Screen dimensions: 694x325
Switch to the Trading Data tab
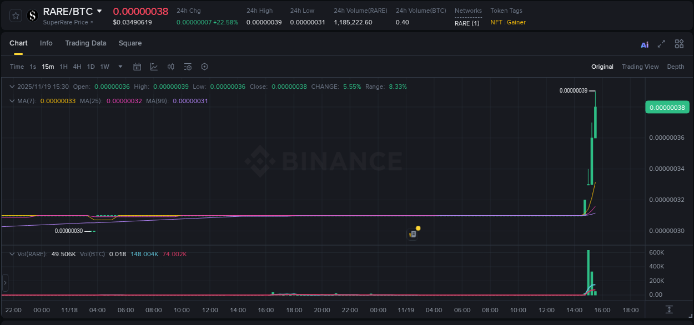(x=86, y=43)
